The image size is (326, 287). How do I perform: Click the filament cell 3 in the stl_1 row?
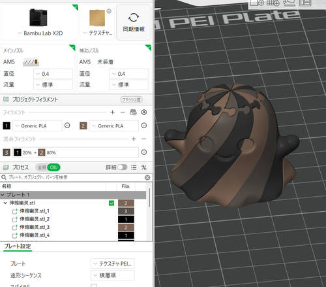[126, 211]
